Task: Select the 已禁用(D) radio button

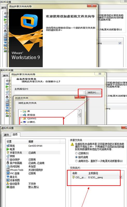Action: [x=76, y=153]
